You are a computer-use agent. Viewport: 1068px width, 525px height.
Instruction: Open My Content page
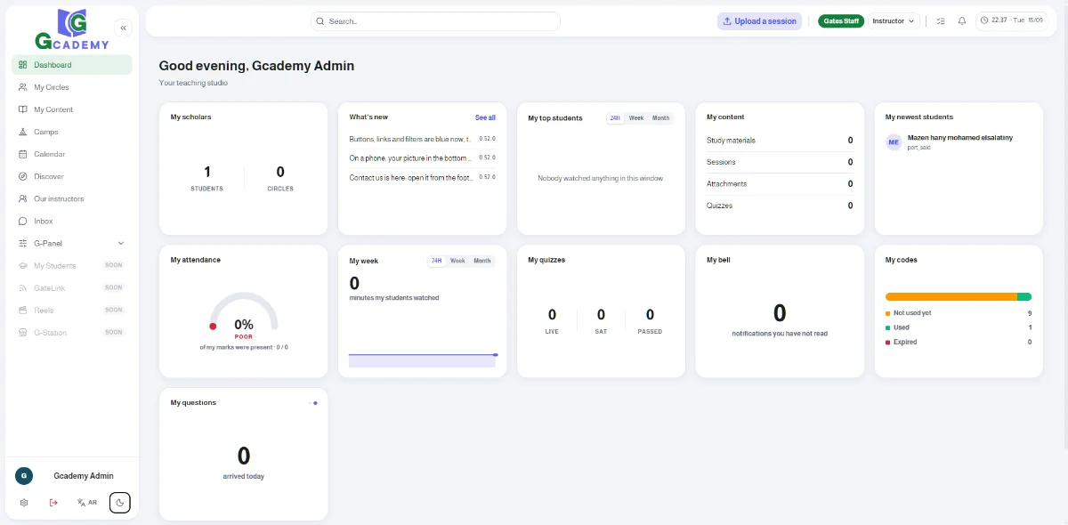(x=72, y=109)
